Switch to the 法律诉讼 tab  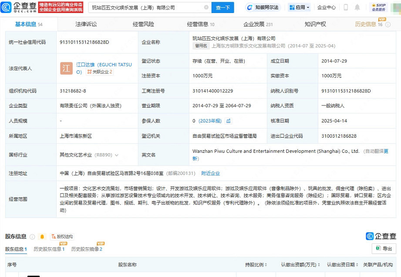tap(86, 24)
